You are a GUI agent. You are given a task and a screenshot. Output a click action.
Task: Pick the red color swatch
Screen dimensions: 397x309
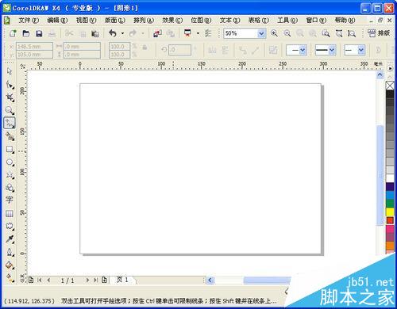pyautogui.click(x=390, y=220)
